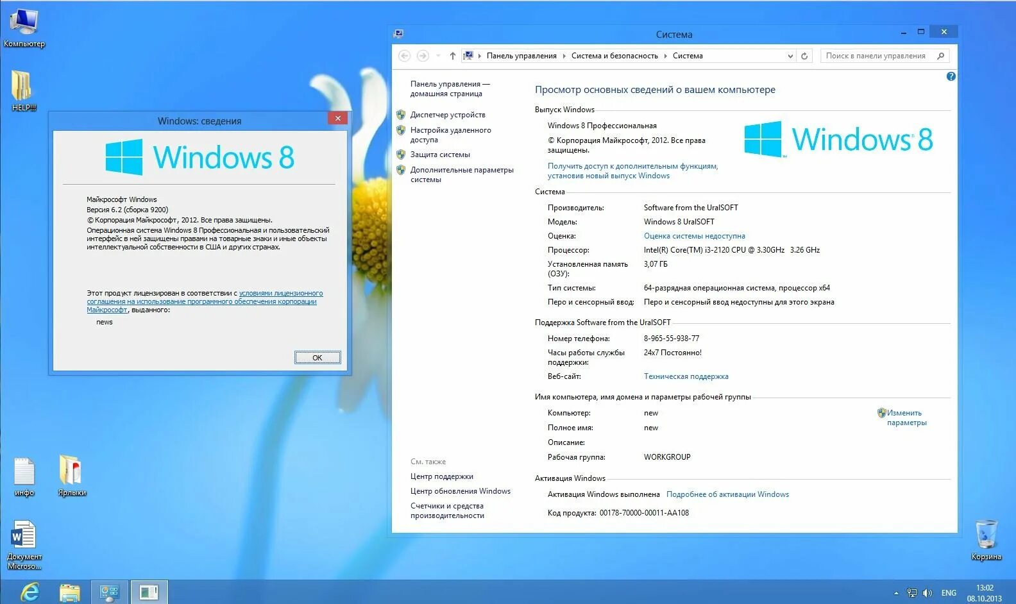Click the volume speaker tray icon
The width and height of the screenshot is (1016, 604).
pos(927,593)
